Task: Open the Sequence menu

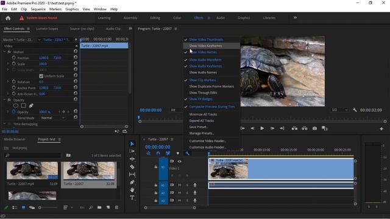Action: tap(38, 9)
